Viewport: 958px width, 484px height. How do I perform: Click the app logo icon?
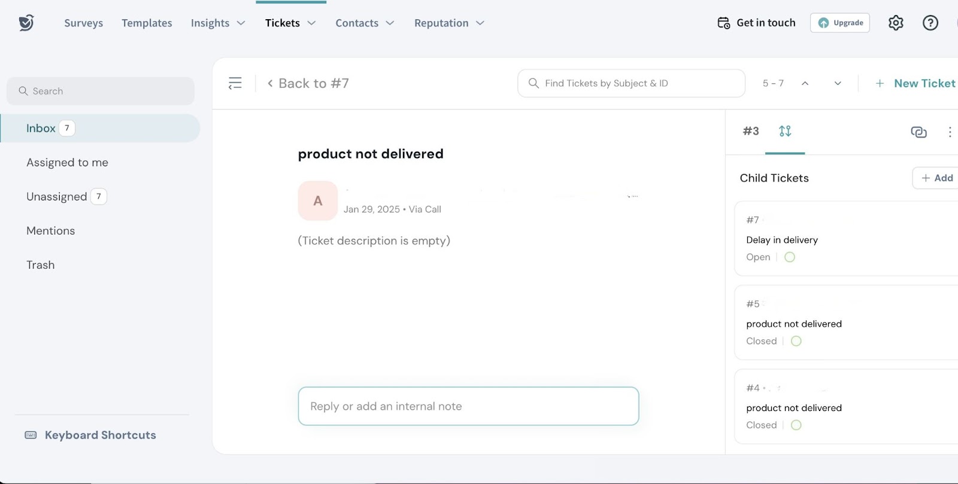pos(26,23)
